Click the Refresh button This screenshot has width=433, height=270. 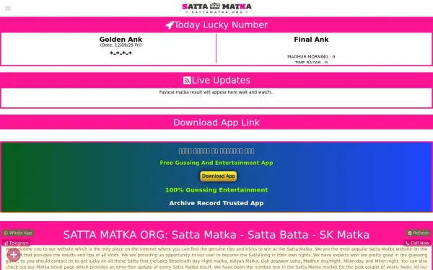[x=419, y=233]
